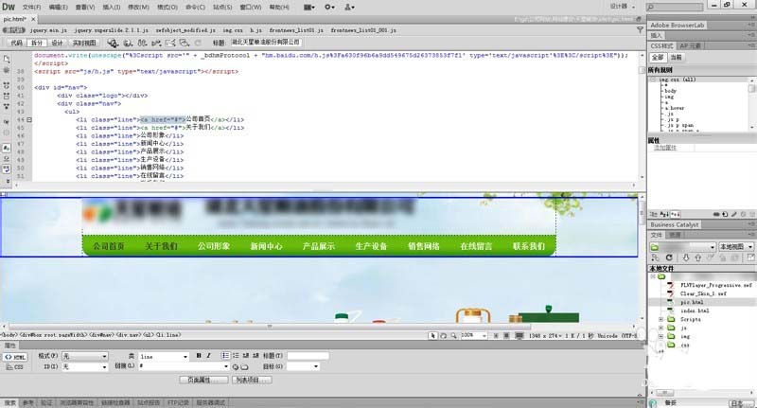The height and width of the screenshot is (408, 757).
Task: Expand the Scripts folder in Files panel
Action: [660, 320]
